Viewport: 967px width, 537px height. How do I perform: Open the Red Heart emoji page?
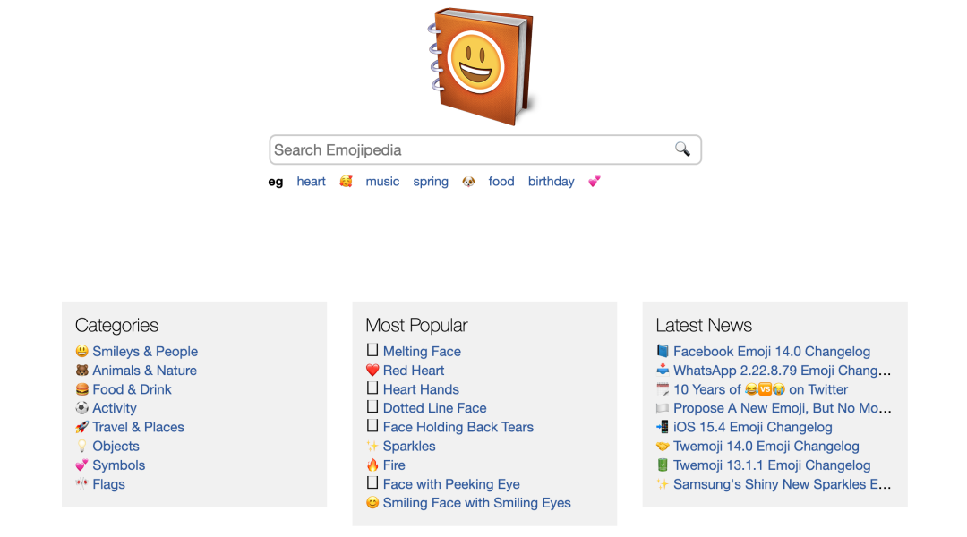[413, 371]
